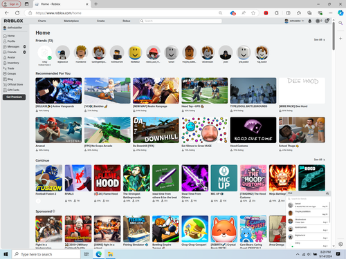The image size is (346, 259).
Task: Open the Dee Hood game thumbnail
Action: pyautogui.click(x=302, y=90)
